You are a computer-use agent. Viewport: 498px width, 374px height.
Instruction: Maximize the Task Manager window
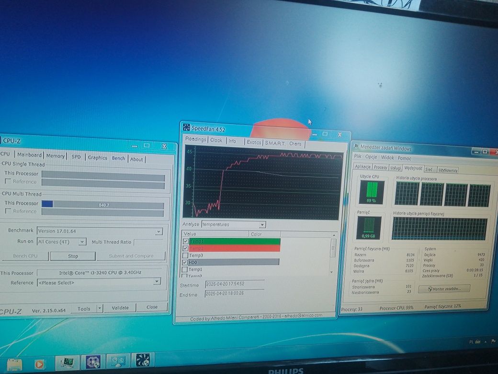coord(485,152)
